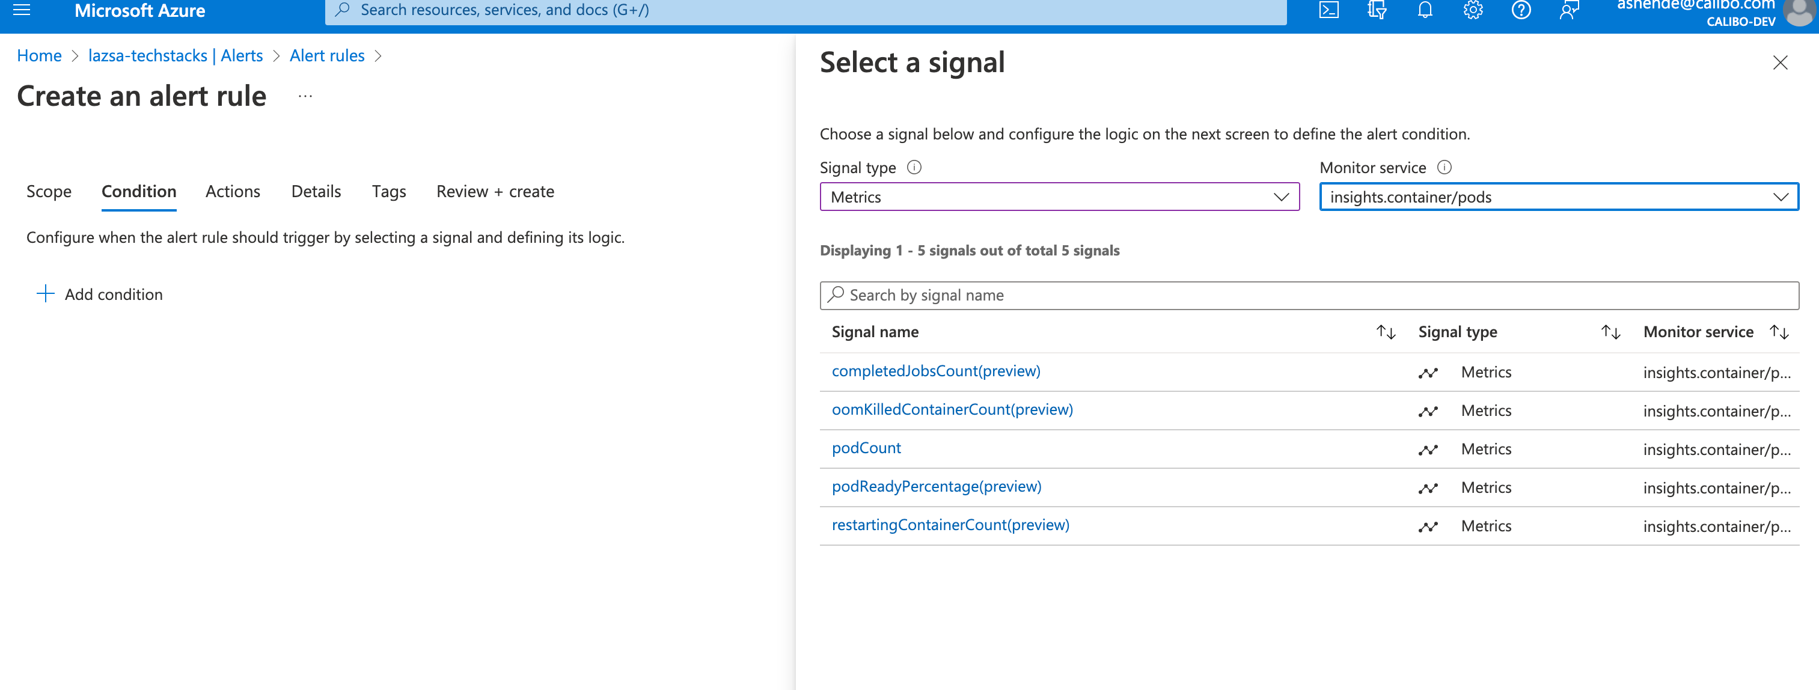Click the metrics chart icon for podCount
The width and height of the screenshot is (1819, 690).
1428,450
